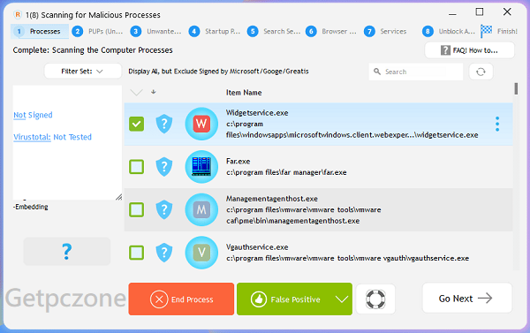Click the End Process button
Screen dimensions: 530x333
181,299
